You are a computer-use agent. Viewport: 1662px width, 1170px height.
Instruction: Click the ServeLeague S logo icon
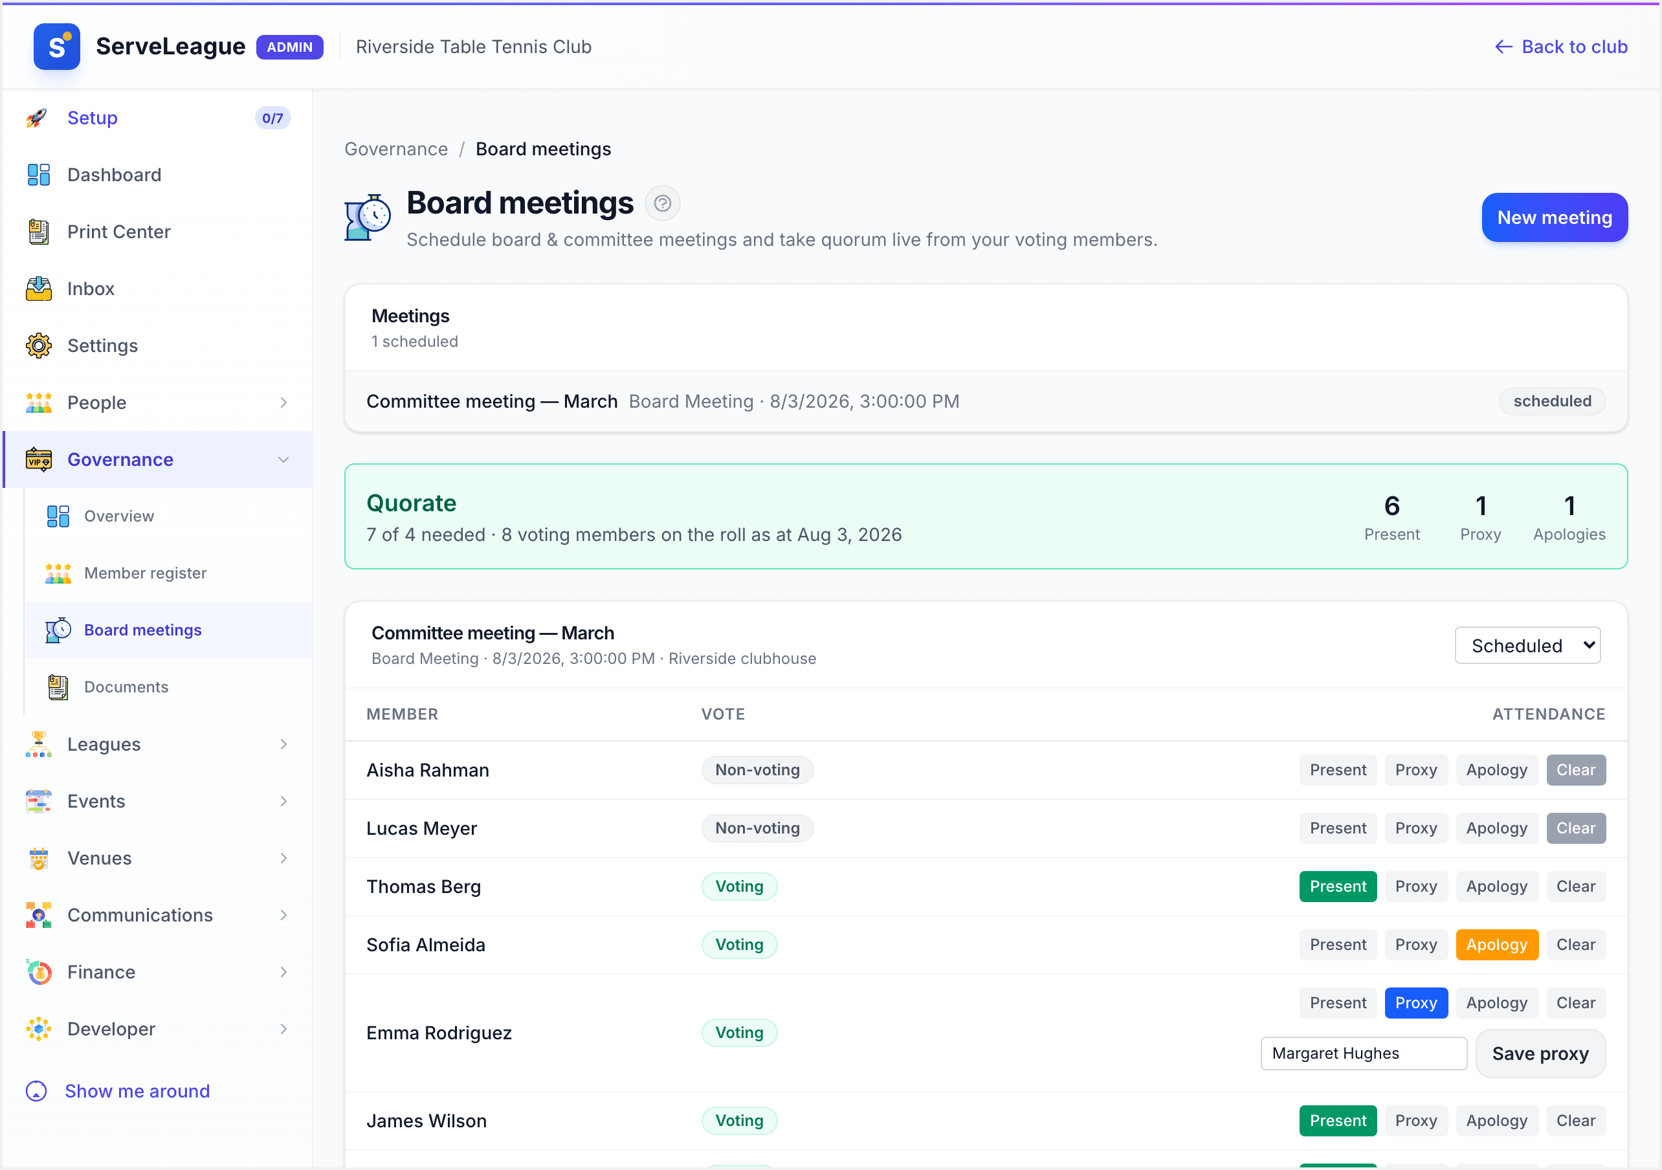tap(56, 47)
